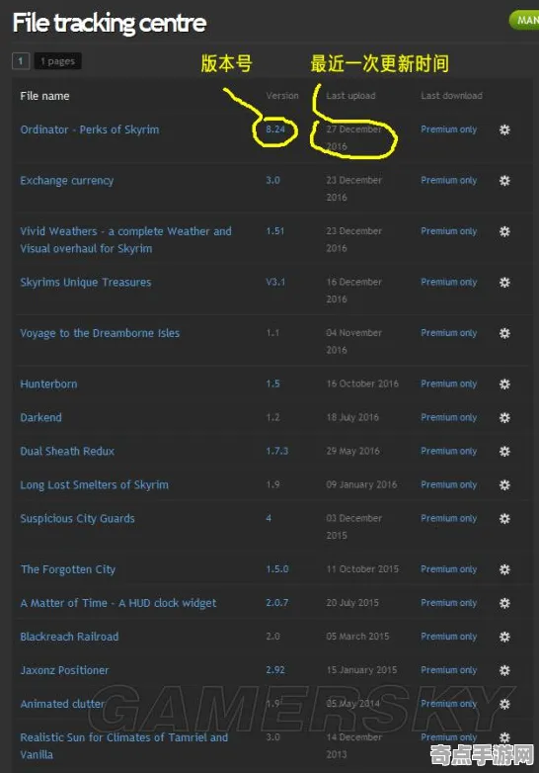Screen dimensions: 539x773
Task: Click the gear icon beside Exchange currency
Action: pos(504,181)
